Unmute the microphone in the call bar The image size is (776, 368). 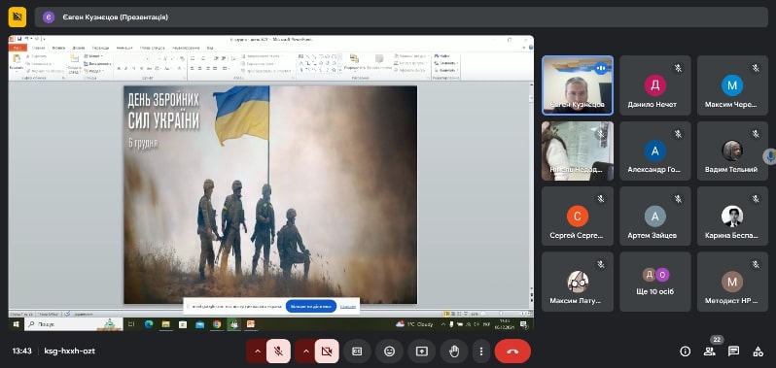(x=279, y=351)
